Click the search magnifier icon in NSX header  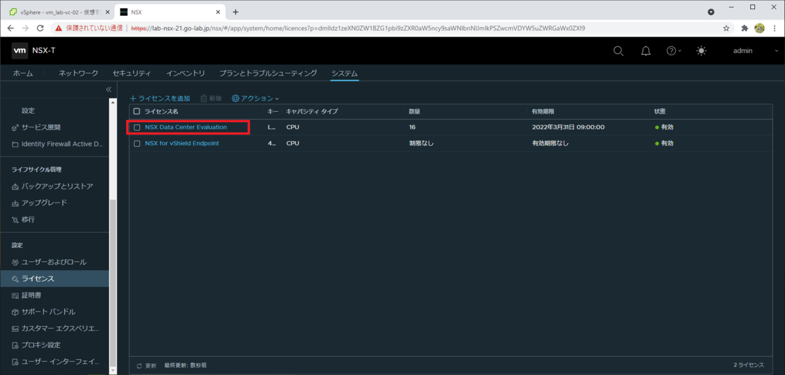pos(618,51)
